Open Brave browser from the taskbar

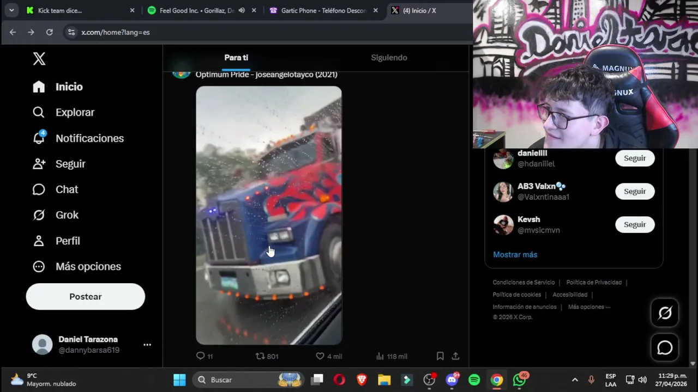pyautogui.click(x=362, y=379)
